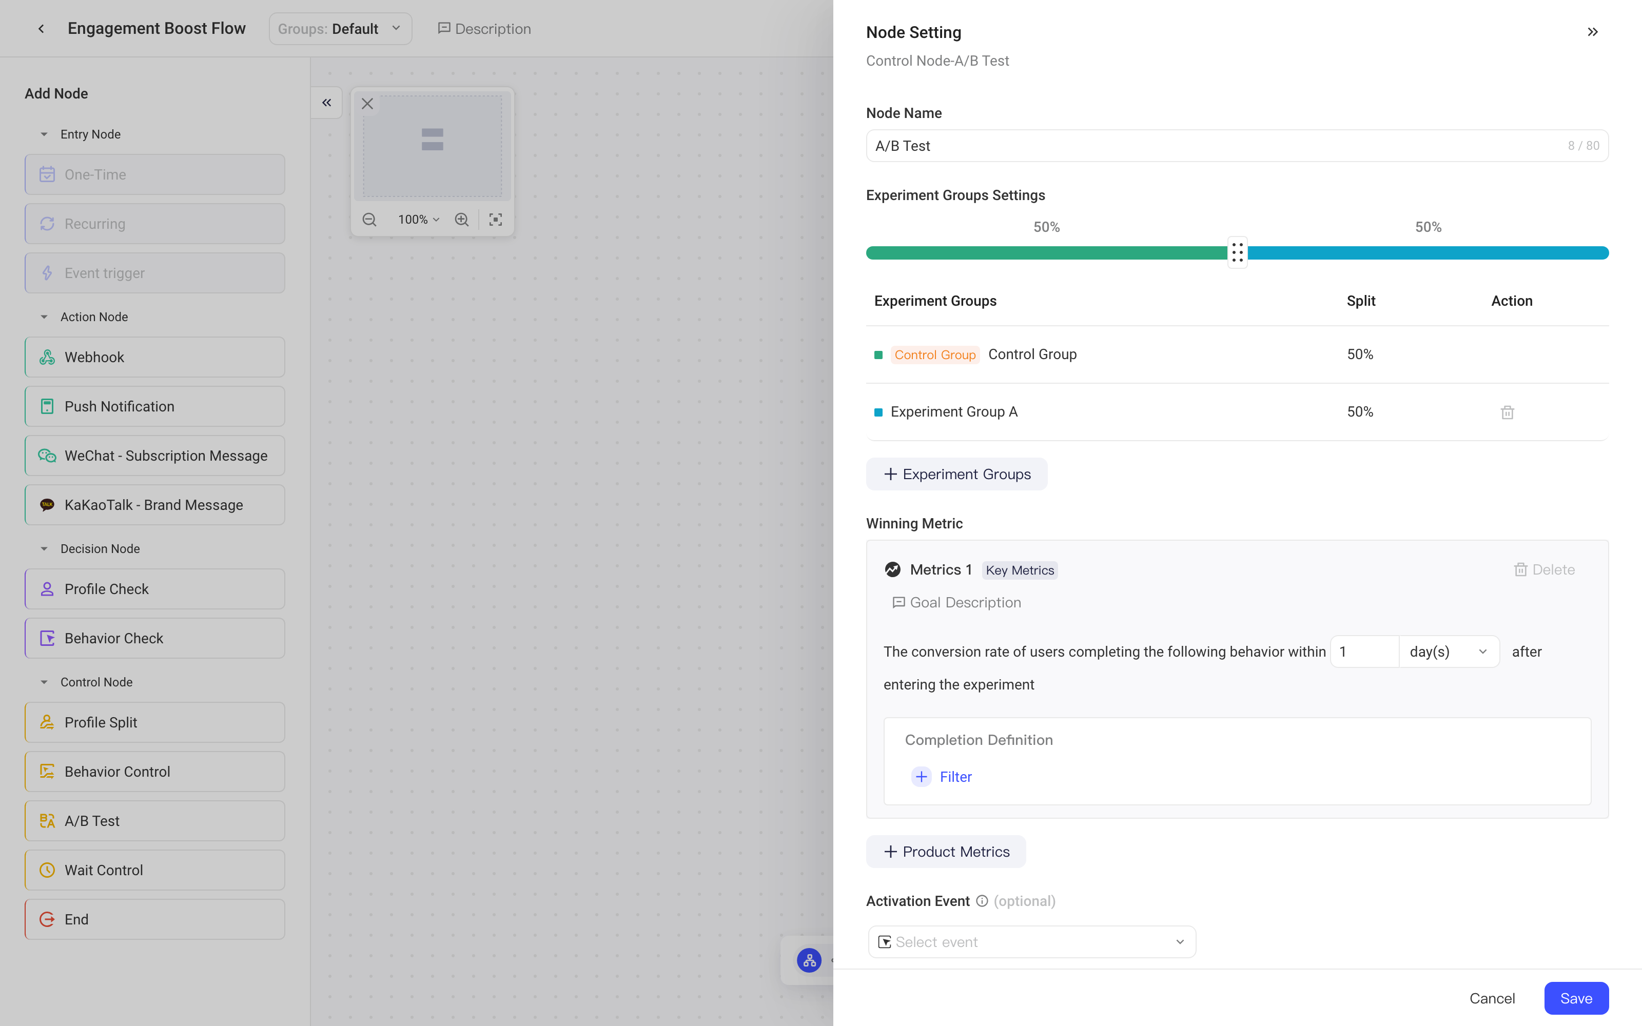Image resolution: width=1642 pixels, height=1026 pixels.
Task: Collapse the Action Node section
Action: click(x=44, y=317)
